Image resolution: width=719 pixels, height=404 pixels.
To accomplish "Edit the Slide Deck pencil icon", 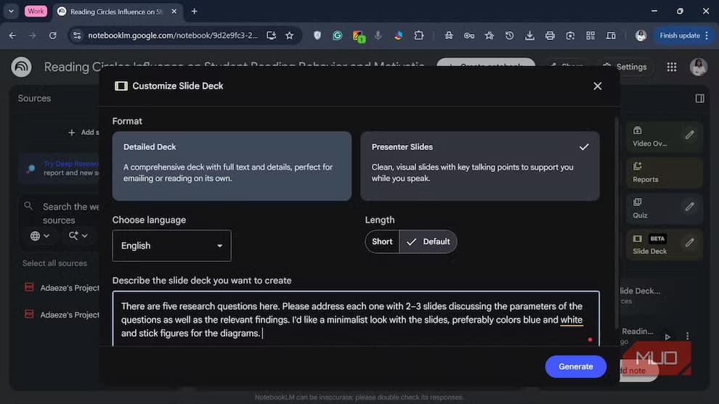I will [689, 242].
